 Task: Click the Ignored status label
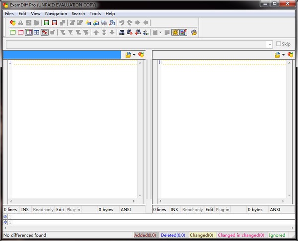[x=277, y=235]
